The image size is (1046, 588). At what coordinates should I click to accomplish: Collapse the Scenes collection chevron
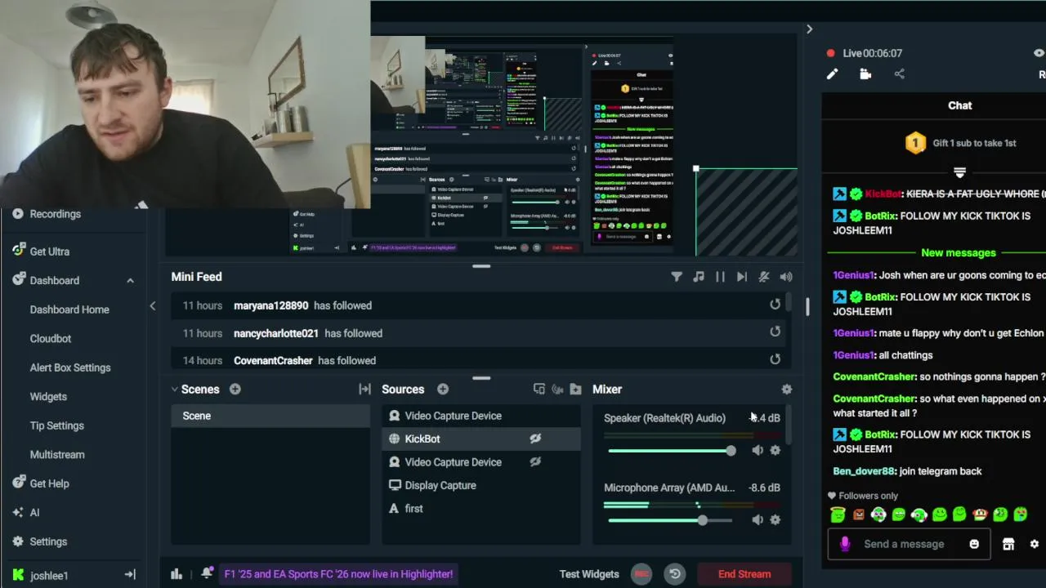tap(174, 390)
